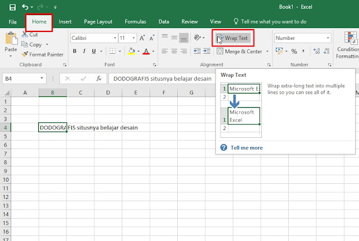Screen dimensions: 359x241
Task: Undo the last action
Action: pos(25,7)
